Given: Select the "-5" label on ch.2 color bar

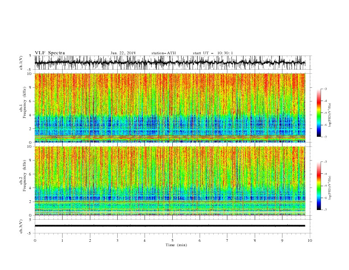Looking at the screenshot, I should 325,186.
